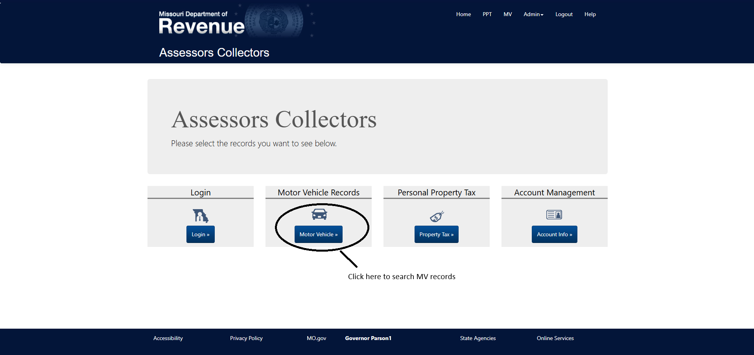The height and width of the screenshot is (355, 754).
Task: Log out using the Logout link
Action: pyautogui.click(x=564, y=14)
